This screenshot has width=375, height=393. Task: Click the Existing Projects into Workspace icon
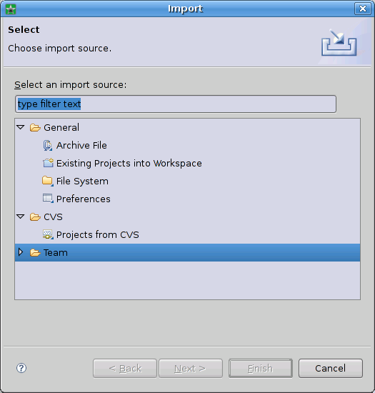point(48,163)
